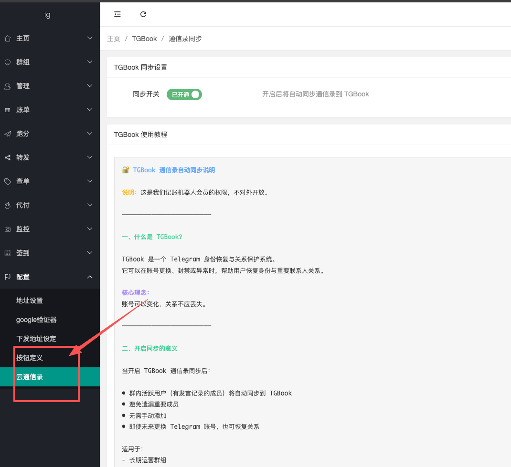The height and width of the screenshot is (467, 511).
Task: Open google验证器 submenu item
Action: (36, 320)
